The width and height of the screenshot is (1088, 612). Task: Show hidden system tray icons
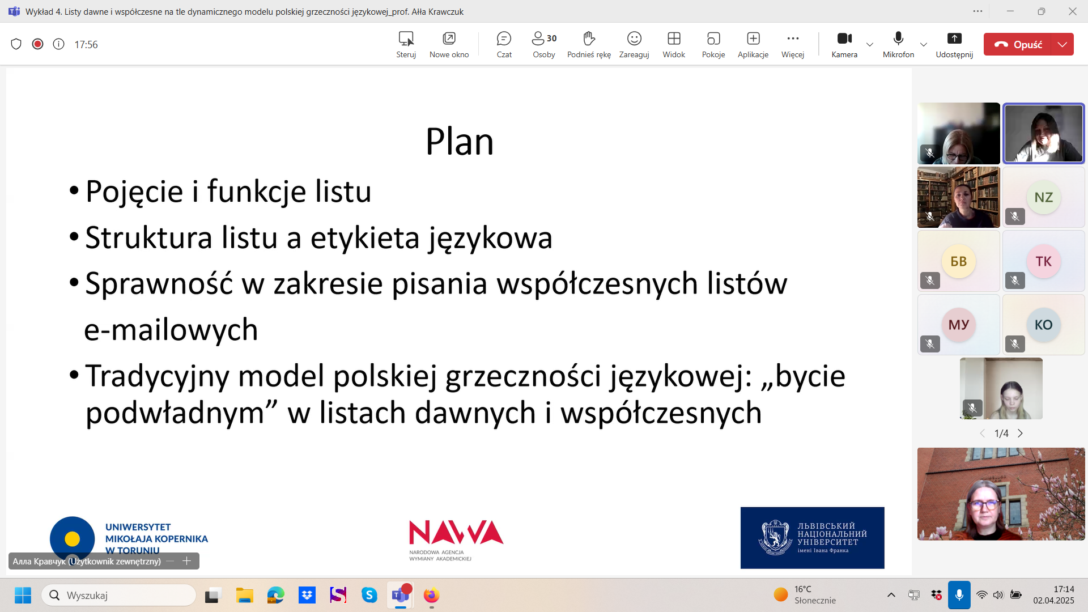(891, 595)
